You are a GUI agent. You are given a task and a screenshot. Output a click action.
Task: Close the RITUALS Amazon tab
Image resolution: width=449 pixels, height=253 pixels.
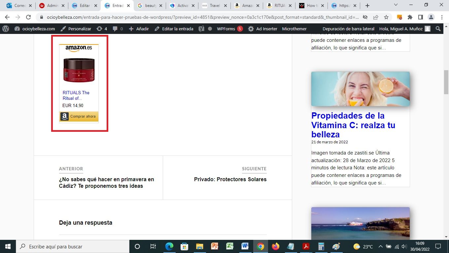(x=290, y=6)
